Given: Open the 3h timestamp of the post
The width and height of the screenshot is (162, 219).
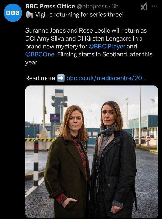Looking at the screenshot, I should point(115,6).
